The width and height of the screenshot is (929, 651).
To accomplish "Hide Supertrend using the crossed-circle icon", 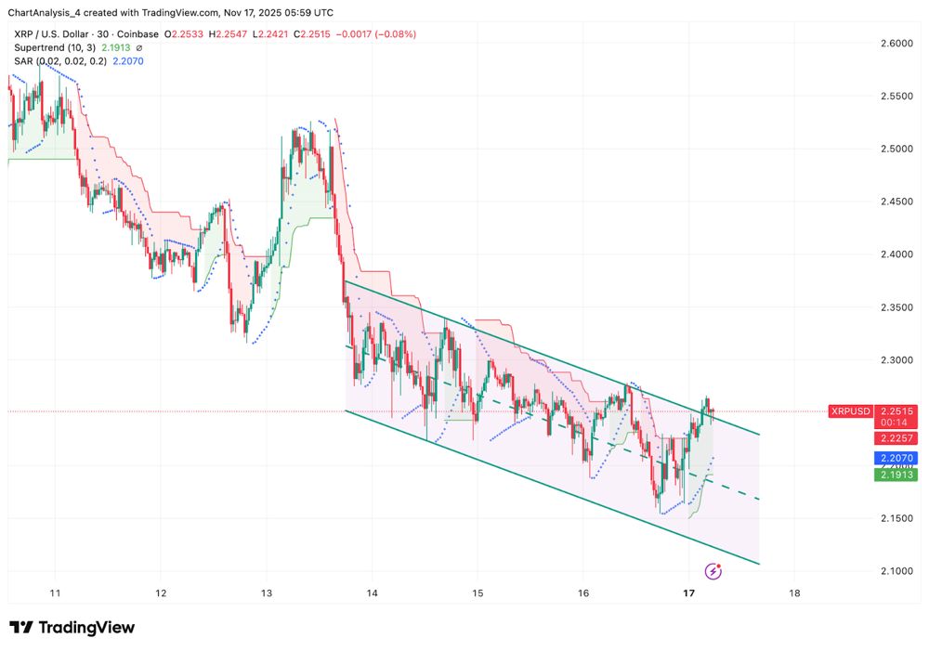I will tap(137, 48).
